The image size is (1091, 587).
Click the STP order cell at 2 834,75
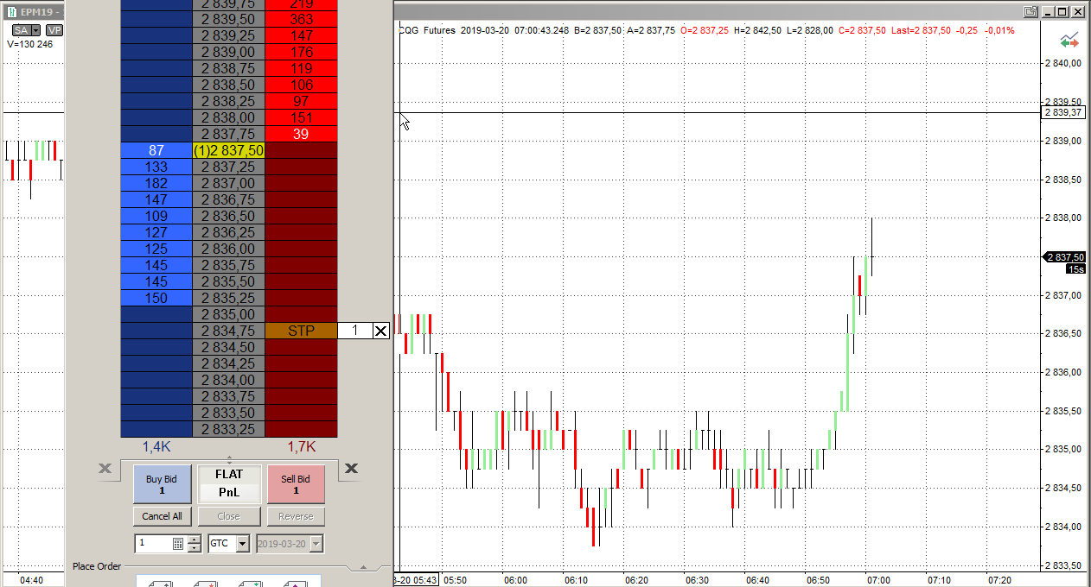(x=301, y=331)
